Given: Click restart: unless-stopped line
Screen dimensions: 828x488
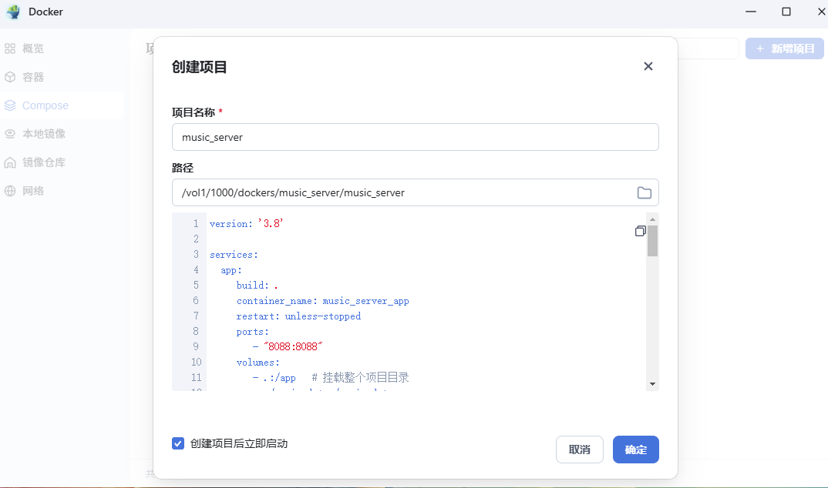Looking at the screenshot, I should [298, 316].
